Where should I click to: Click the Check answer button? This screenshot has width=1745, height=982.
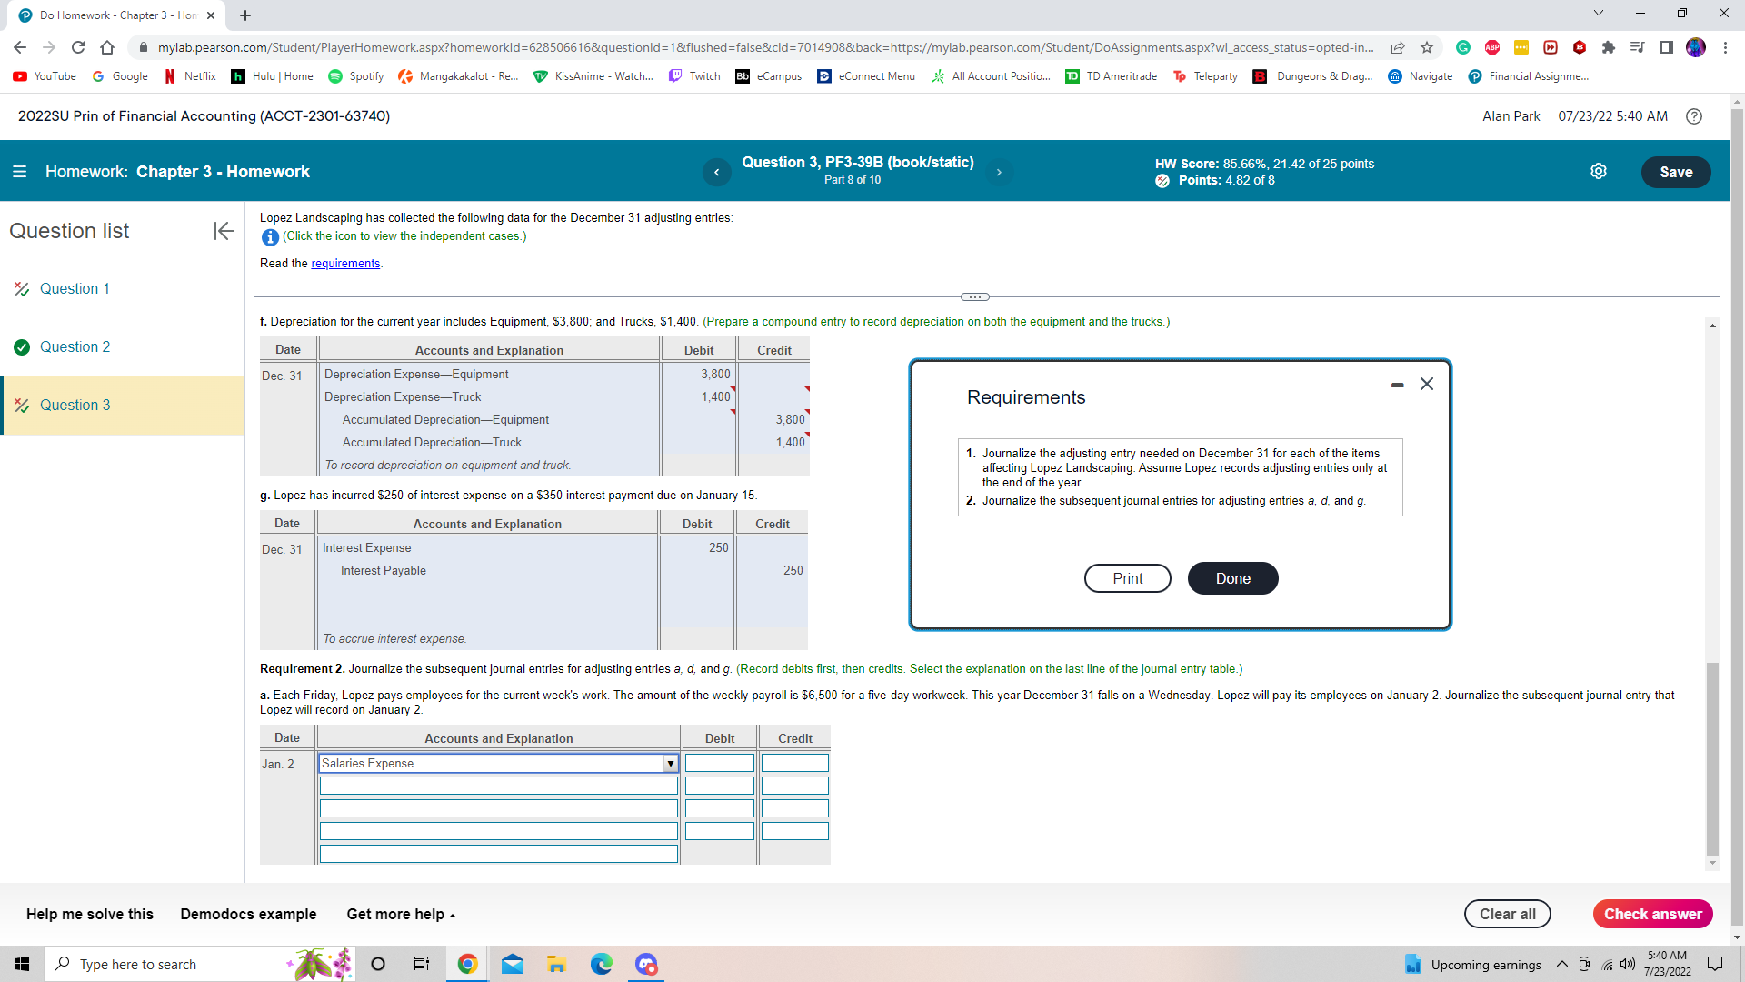(x=1651, y=914)
